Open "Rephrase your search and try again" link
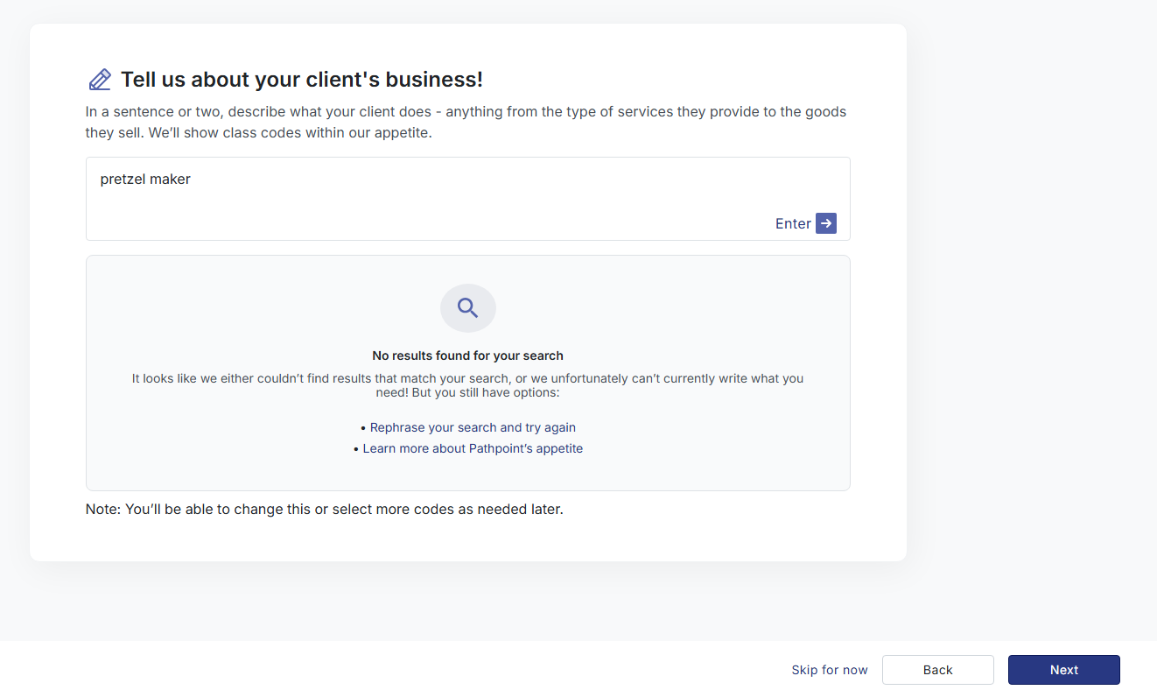 click(x=473, y=427)
